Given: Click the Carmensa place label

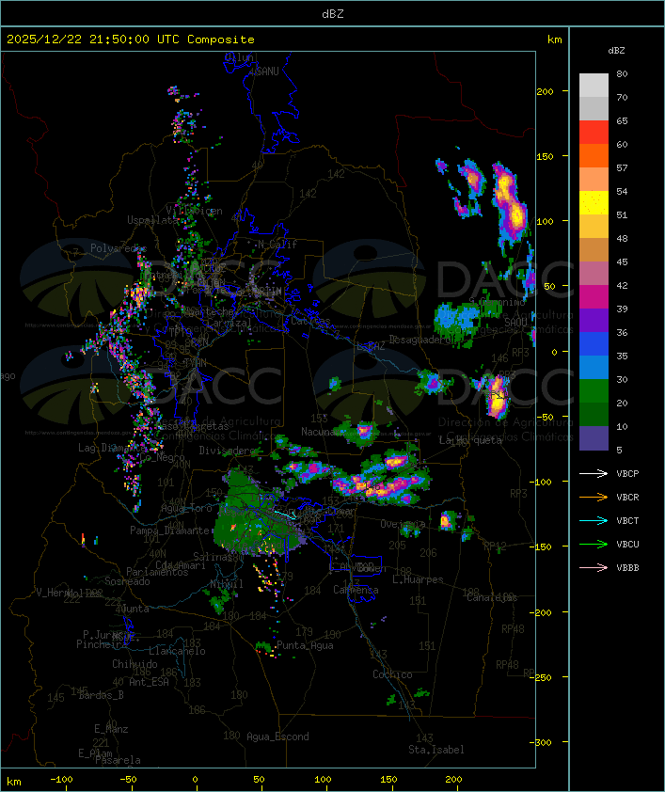Looking at the screenshot, I should (356, 590).
